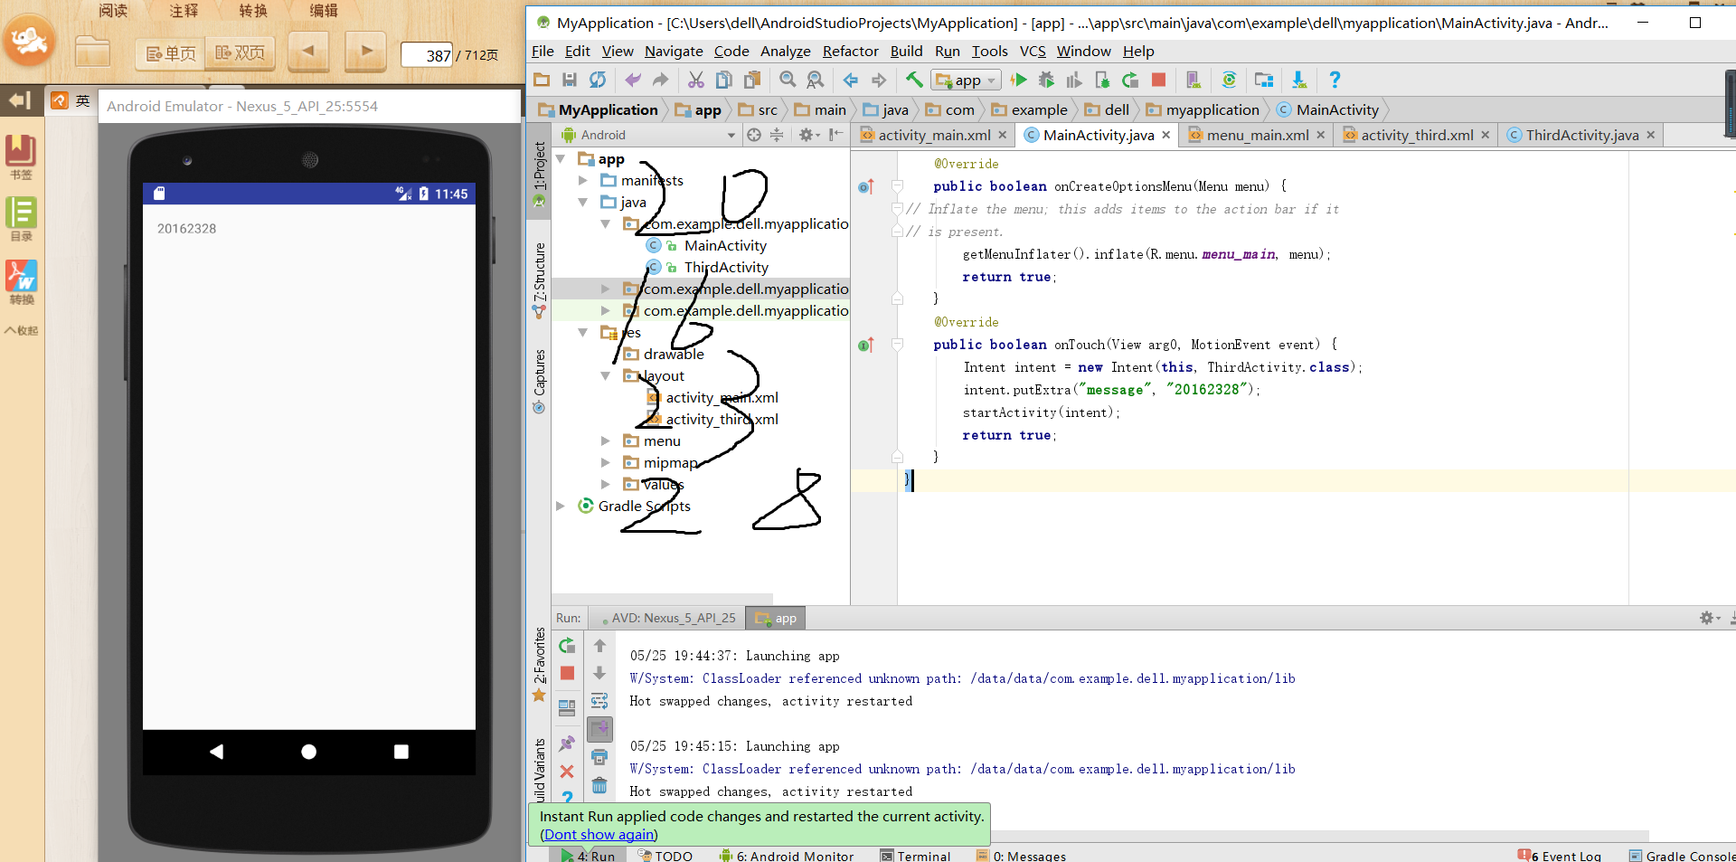
Task: Click the Hide Project panel icon
Action: pyautogui.click(x=836, y=135)
